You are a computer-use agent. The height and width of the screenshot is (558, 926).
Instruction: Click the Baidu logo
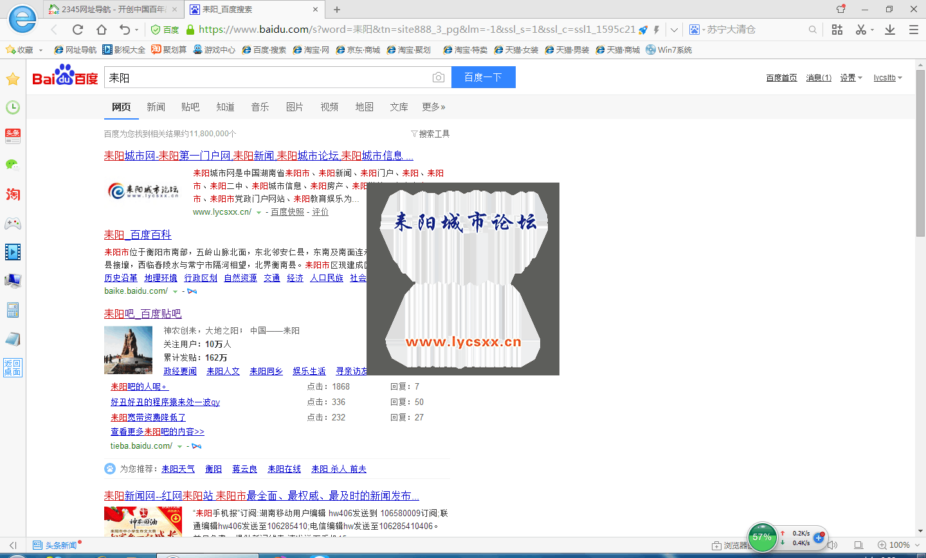[65, 75]
